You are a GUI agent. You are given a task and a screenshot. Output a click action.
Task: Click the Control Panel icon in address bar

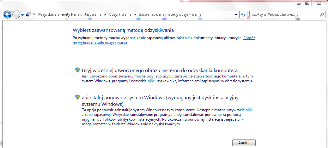(28, 14)
